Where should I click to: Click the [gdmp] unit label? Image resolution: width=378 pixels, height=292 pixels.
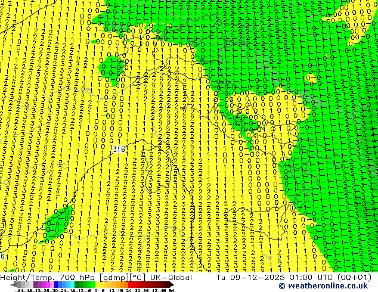pyautogui.click(x=114, y=278)
